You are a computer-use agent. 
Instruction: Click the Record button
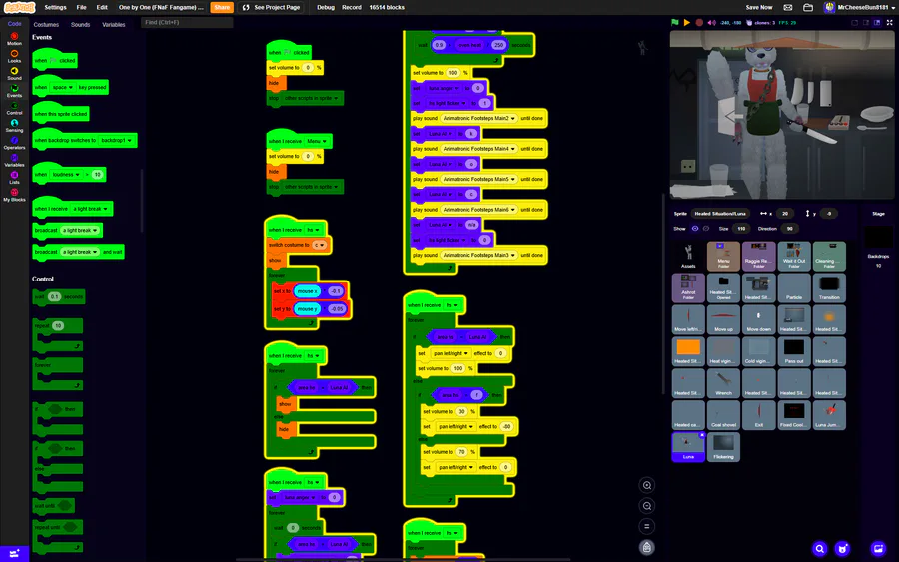tap(352, 7)
